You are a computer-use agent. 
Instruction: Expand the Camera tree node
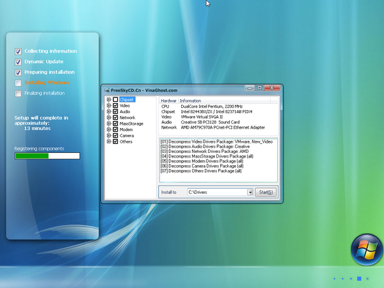click(x=109, y=136)
